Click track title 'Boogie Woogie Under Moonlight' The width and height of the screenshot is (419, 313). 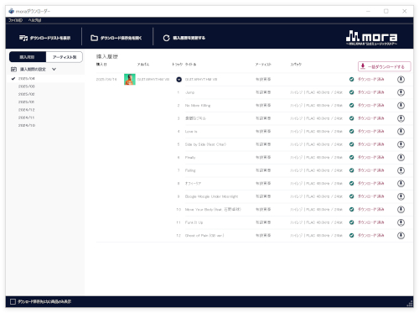coord(211,196)
